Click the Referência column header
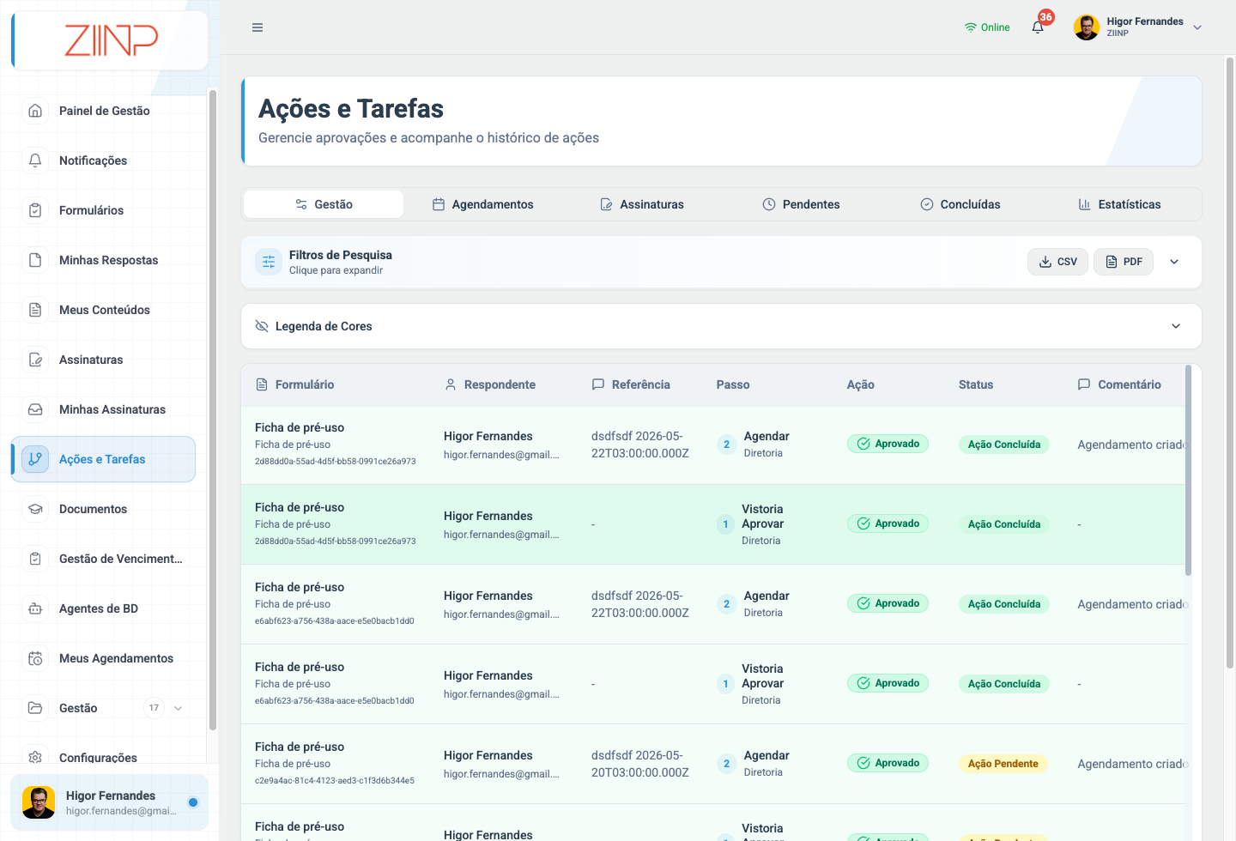The height and width of the screenshot is (841, 1236). tap(631, 384)
